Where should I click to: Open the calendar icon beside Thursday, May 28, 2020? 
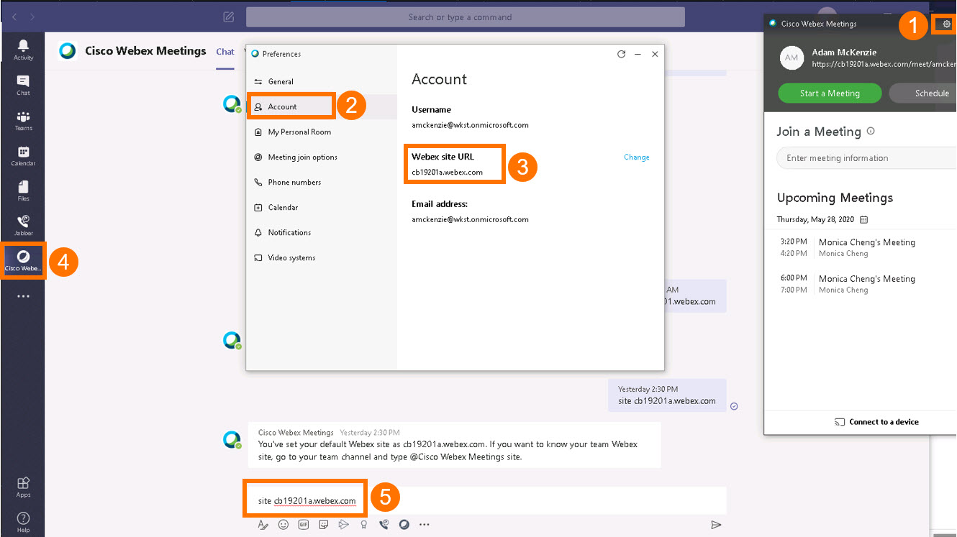click(864, 219)
